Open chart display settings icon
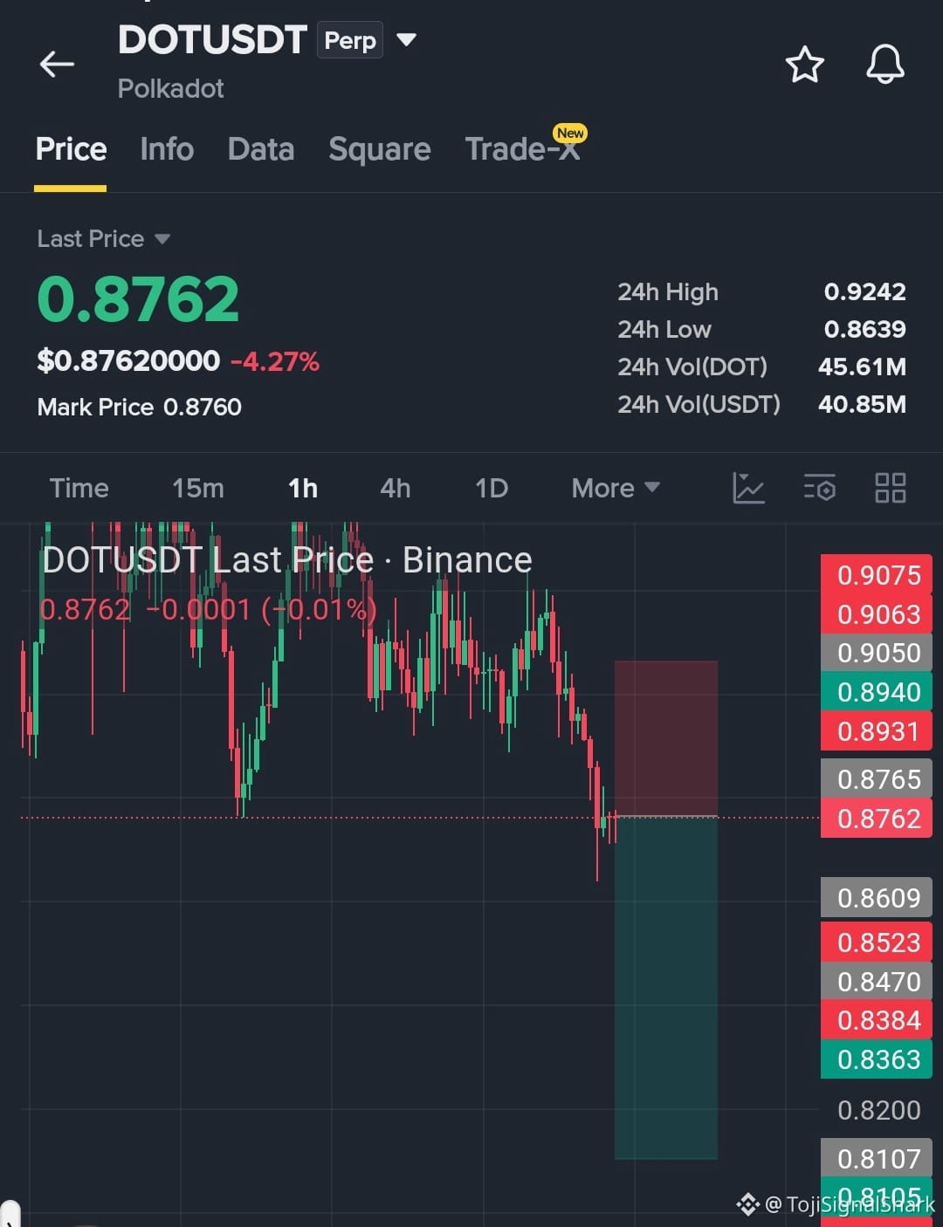This screenshot has width=943, height=1227. click(820, 488)
